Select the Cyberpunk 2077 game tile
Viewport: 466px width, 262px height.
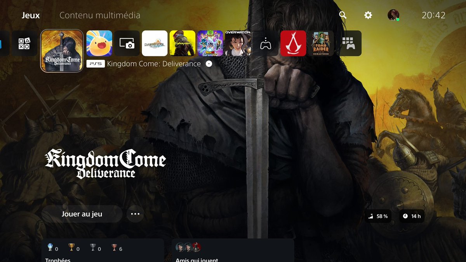click(x=183, y=43)
